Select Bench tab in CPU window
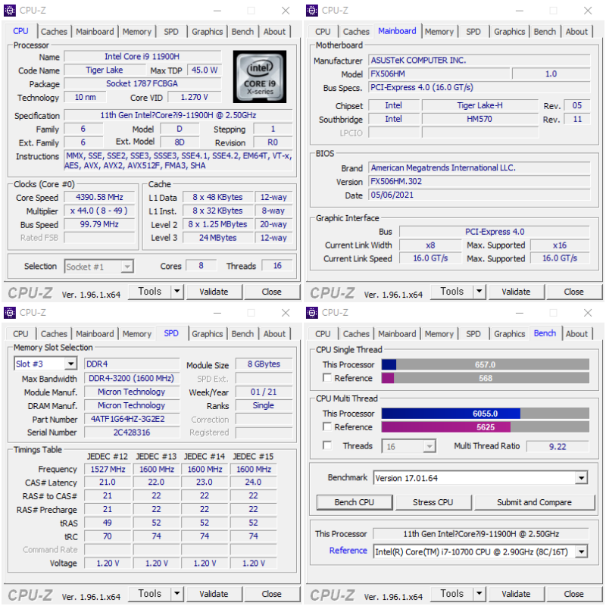Image resolution: width=606 pixels, height=606 pixels. (x=242, y=32)
